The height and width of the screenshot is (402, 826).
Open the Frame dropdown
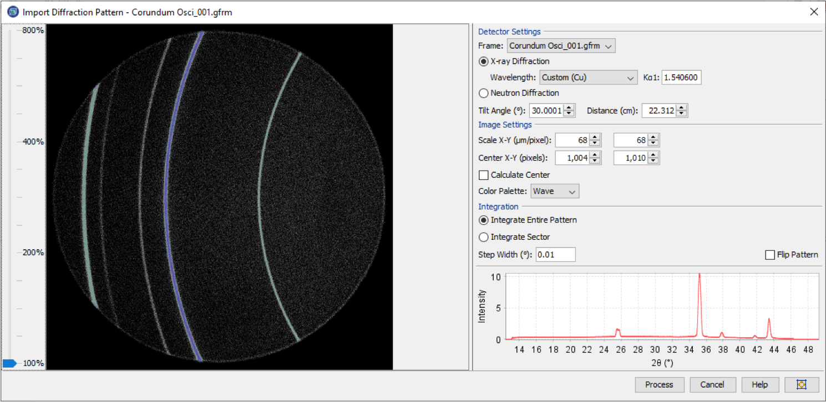click(x=561, y=46)
